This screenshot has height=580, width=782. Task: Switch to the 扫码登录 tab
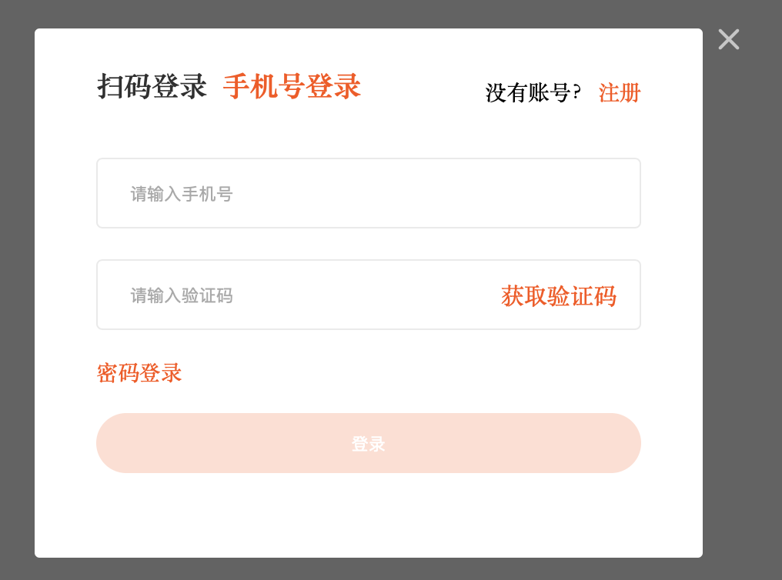pos(152,86)
